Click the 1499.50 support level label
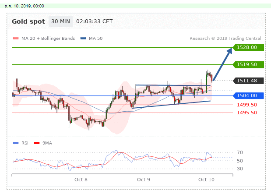271x194 pixels. pos(247,105)
